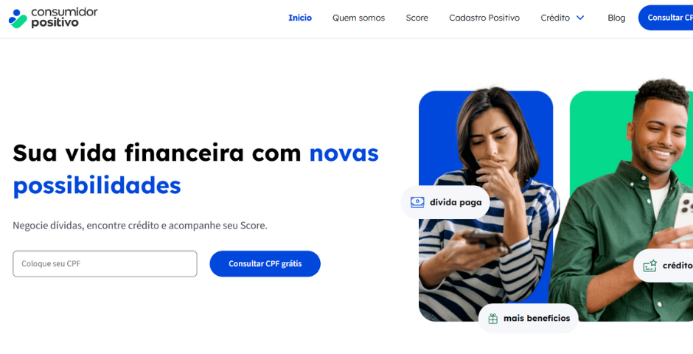693x354 pixels.
Task: Click the gift icon beside mais benefícios
Action: click(x=492, y=318)
